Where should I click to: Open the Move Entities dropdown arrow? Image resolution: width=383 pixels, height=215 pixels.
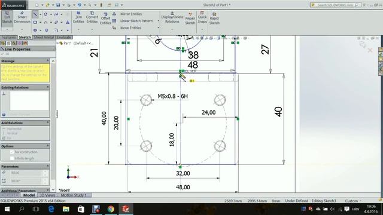click(158, 28)
